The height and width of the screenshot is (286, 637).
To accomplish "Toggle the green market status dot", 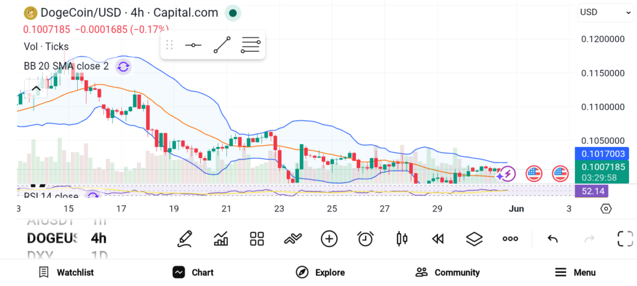I will 233,13.
